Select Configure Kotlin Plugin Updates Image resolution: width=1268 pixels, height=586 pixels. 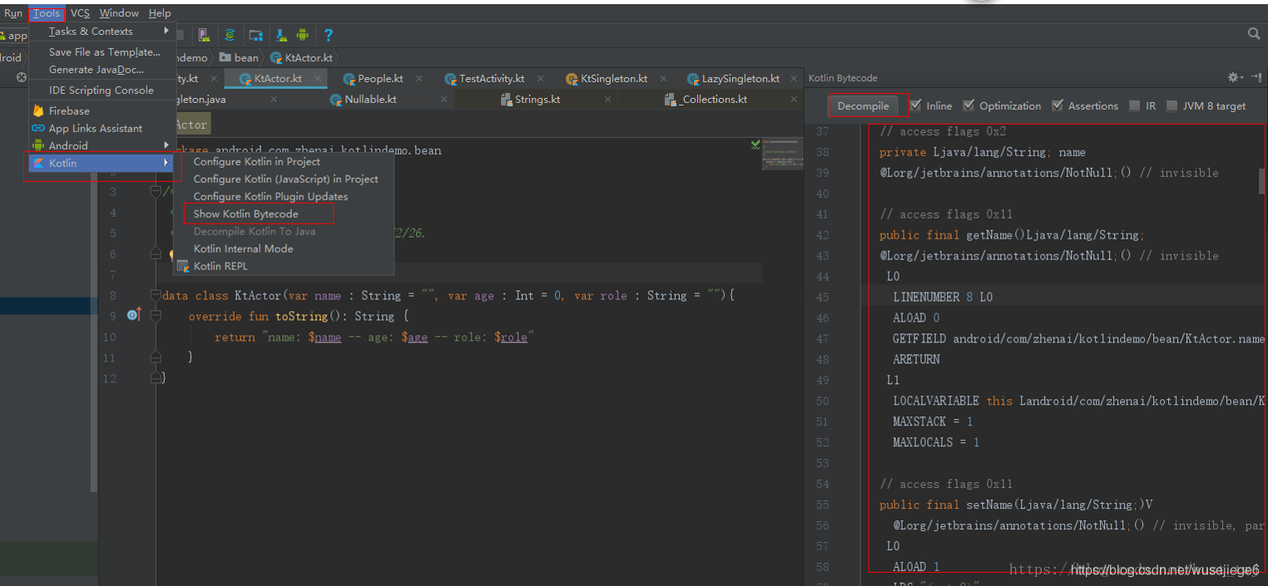tap(283, 196)
